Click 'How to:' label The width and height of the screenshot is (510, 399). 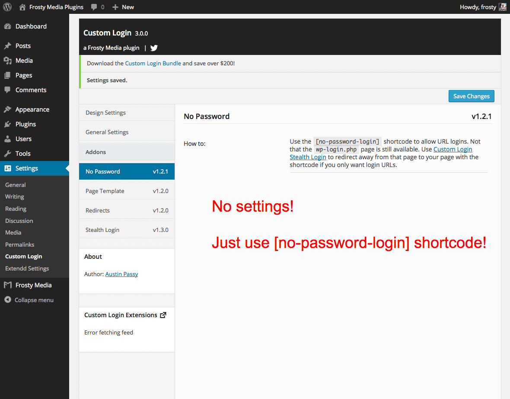pos(194,144)
